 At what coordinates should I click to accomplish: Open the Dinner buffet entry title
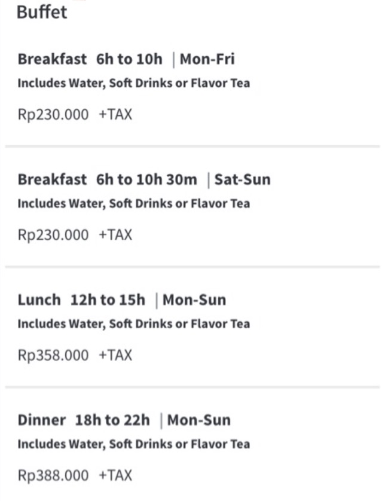pos(41,420)
